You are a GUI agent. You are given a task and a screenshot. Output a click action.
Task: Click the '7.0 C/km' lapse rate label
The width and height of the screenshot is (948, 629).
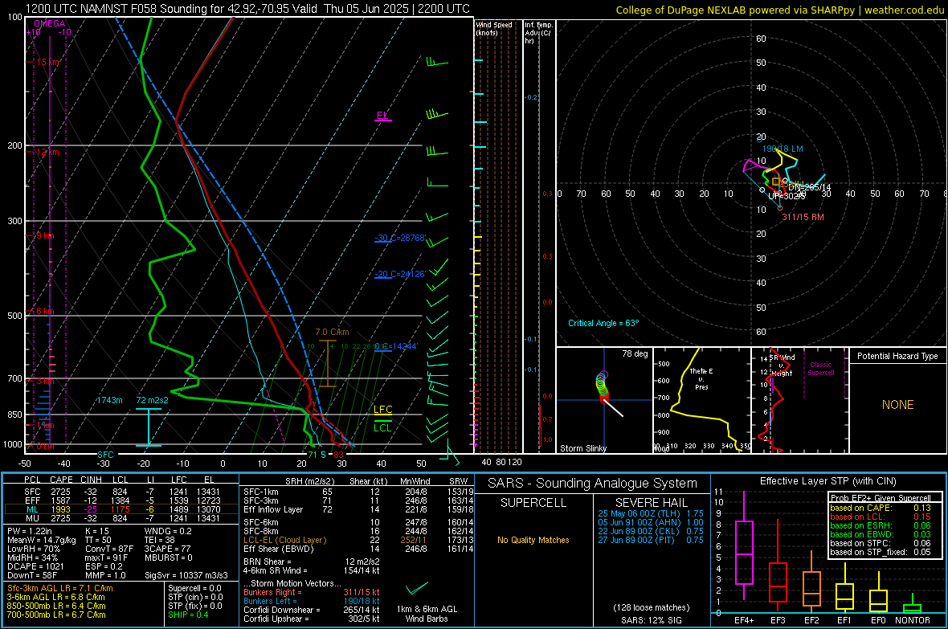coord(332,332)
